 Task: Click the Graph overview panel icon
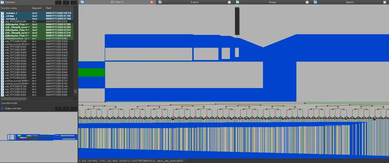click(x=2, y=108)
